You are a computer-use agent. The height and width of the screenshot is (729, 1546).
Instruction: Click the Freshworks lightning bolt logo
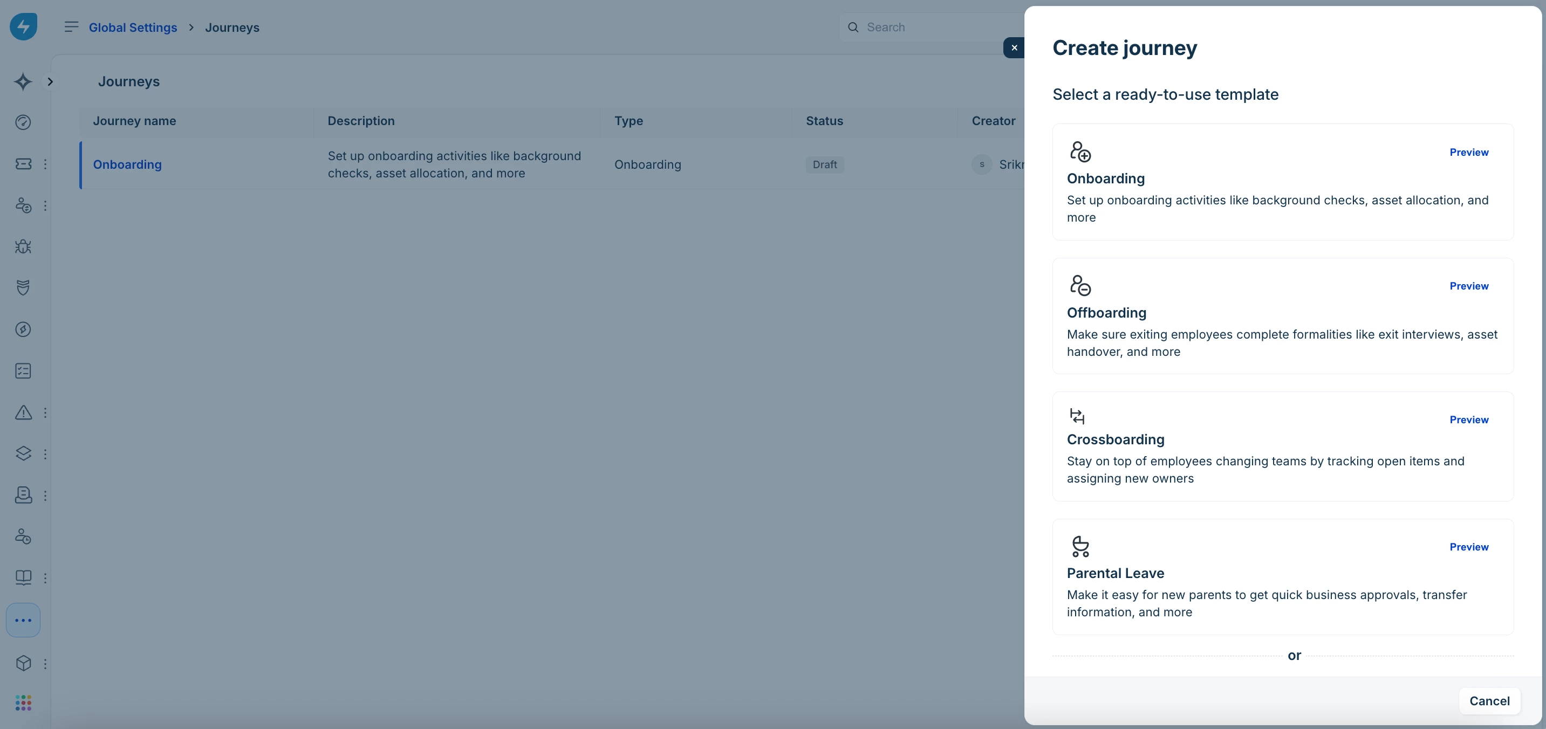click(23, 26)
